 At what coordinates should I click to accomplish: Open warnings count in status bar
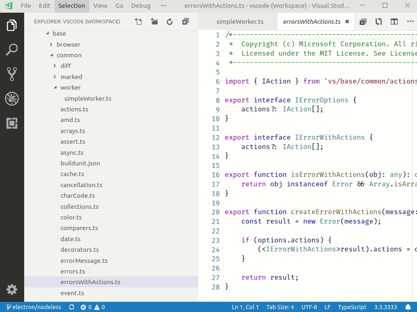click(x=100, y=307)
